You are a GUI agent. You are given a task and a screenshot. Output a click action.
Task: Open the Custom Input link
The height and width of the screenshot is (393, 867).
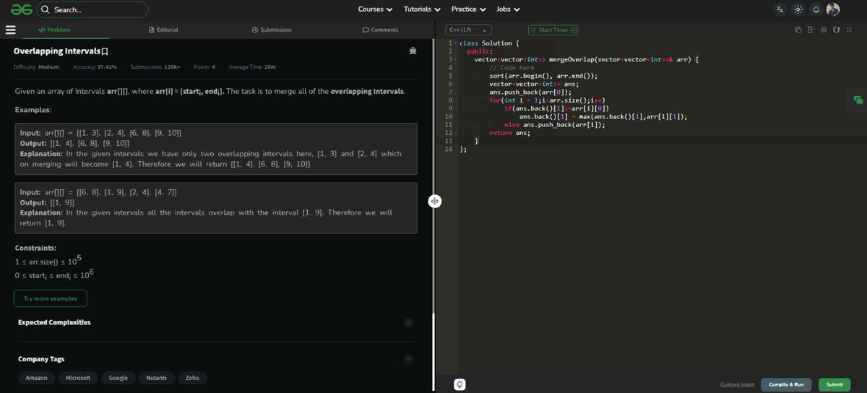737,384
